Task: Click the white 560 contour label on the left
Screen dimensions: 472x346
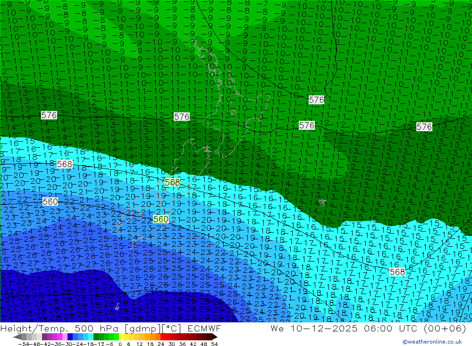Action: tap(50, 202)
